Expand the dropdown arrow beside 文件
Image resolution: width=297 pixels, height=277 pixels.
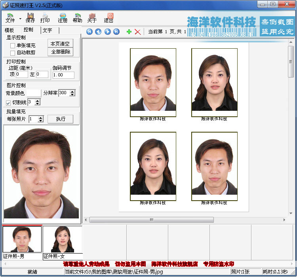pos(20,19)
